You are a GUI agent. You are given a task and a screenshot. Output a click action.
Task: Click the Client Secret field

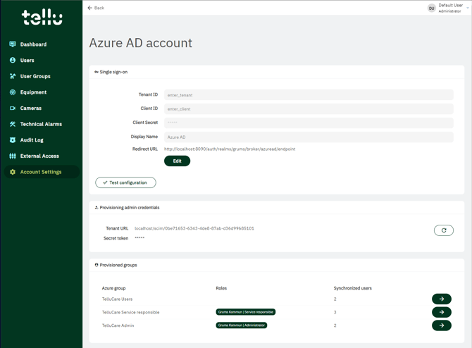click(309, 123)
